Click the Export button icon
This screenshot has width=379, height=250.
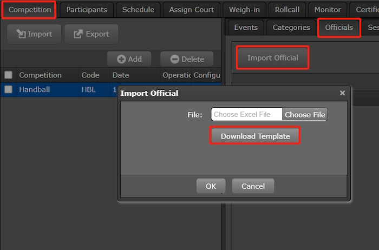tap(78, 34)
